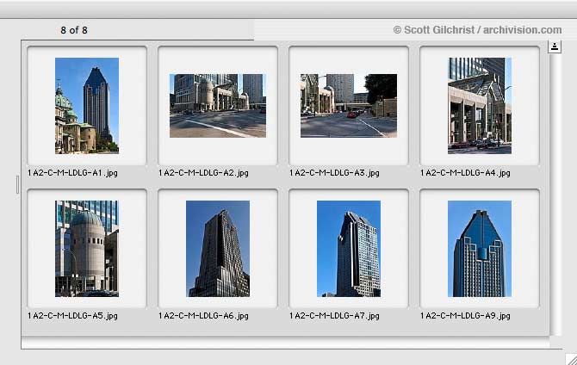Image resolution: width=577 pixels, height=365 pixels.
Task: Click file name 1A2-C-M-LDLG-A6.jpg
Action: pos(203,316)
